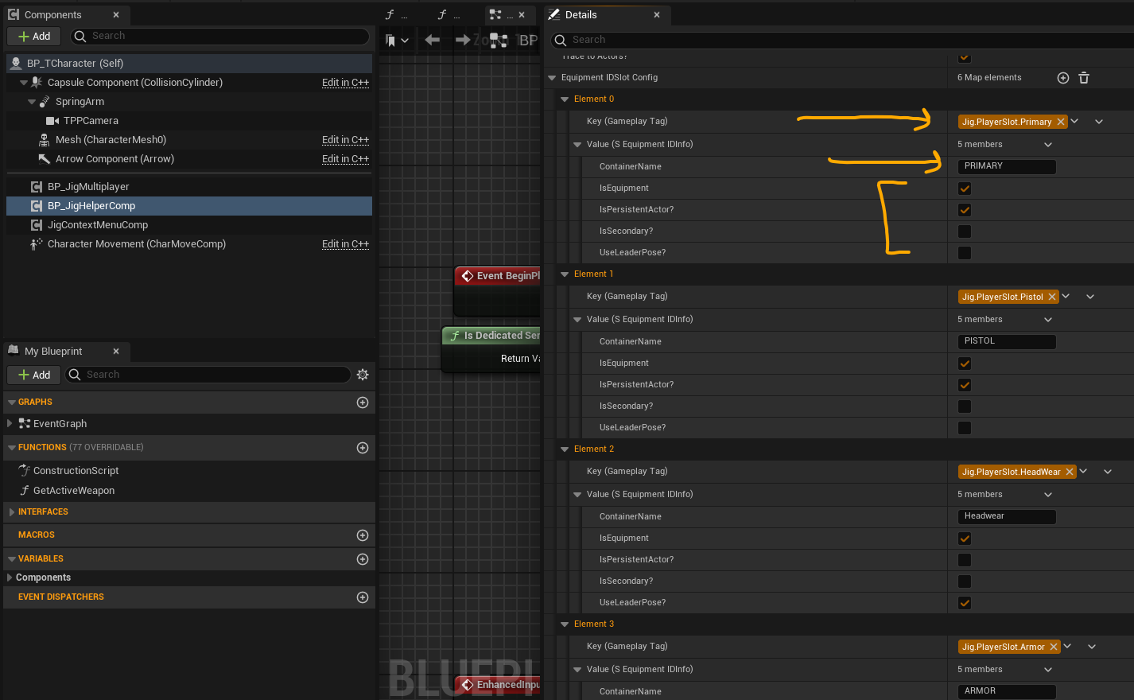
Task: Enable IsSecondary? checkbox in Element 0
Action: tap(965, 231)
